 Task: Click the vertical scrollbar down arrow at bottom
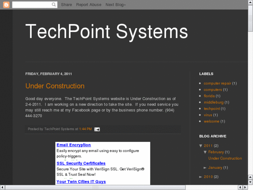coord(251,182)
